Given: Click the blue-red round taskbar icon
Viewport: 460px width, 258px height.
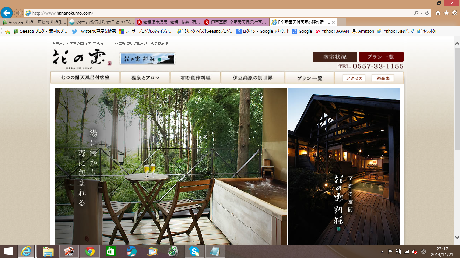Looking at the screenshot, I should tap(131, 251).
